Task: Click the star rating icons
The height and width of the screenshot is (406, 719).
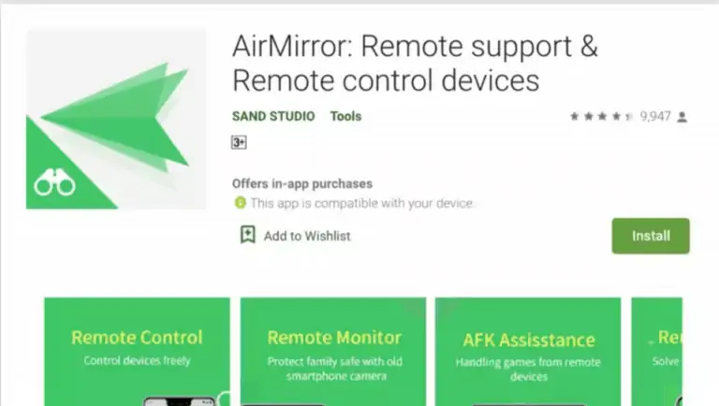Action: [x=601, y=117]
